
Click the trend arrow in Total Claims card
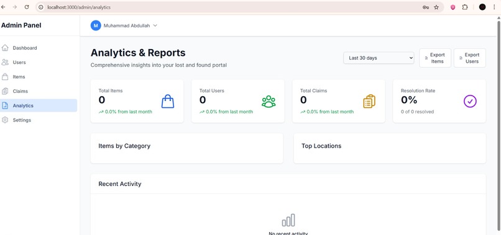pos(303,112)
